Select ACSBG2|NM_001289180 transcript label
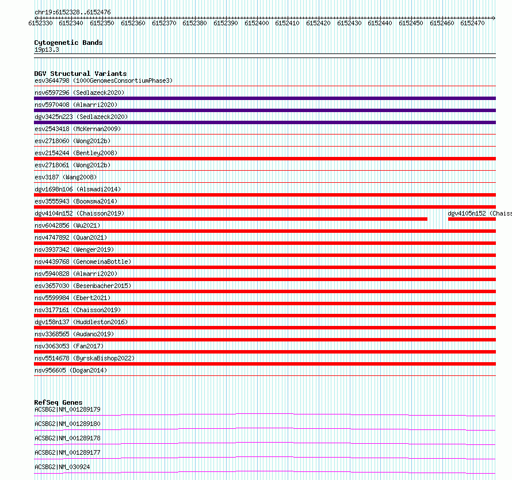 point(67,424)
